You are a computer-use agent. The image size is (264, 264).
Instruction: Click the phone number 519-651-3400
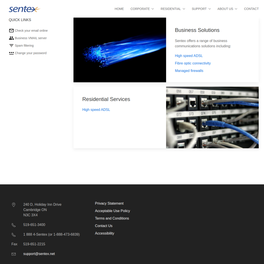34,225
